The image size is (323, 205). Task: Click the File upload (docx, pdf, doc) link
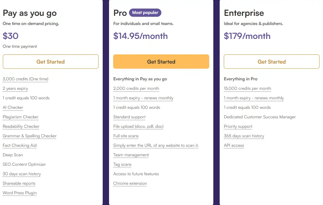[139, 127]
